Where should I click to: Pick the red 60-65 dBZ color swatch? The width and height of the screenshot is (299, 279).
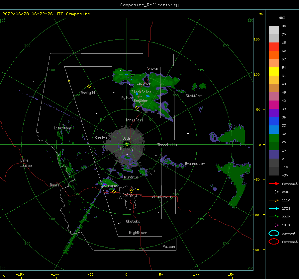(274, 47)
